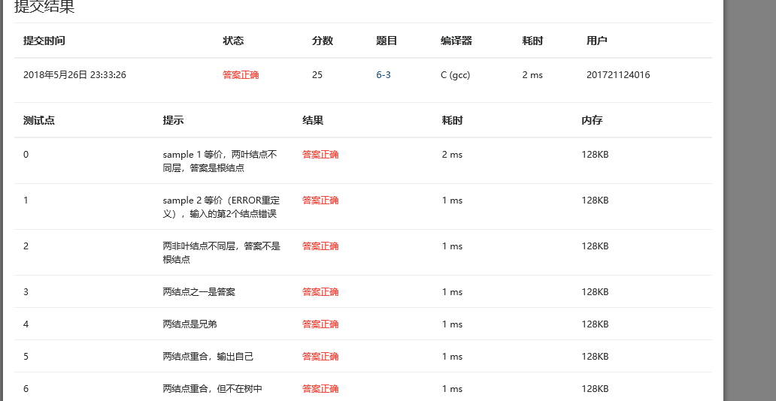This screenshot has height=401, width=776.
Task: Click test point 4 memory 128KB
Action: click(595, 324)
